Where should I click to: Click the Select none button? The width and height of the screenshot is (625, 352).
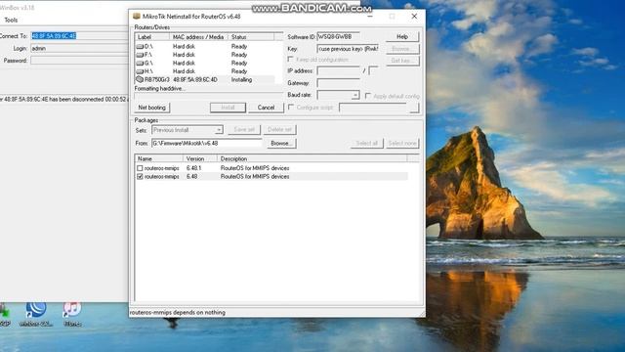click(x=402, y=144)
